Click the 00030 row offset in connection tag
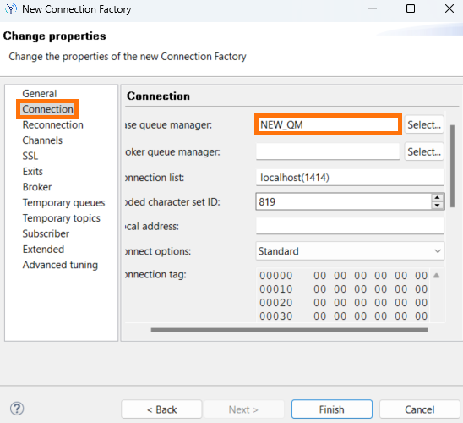 tap(275, 316)
